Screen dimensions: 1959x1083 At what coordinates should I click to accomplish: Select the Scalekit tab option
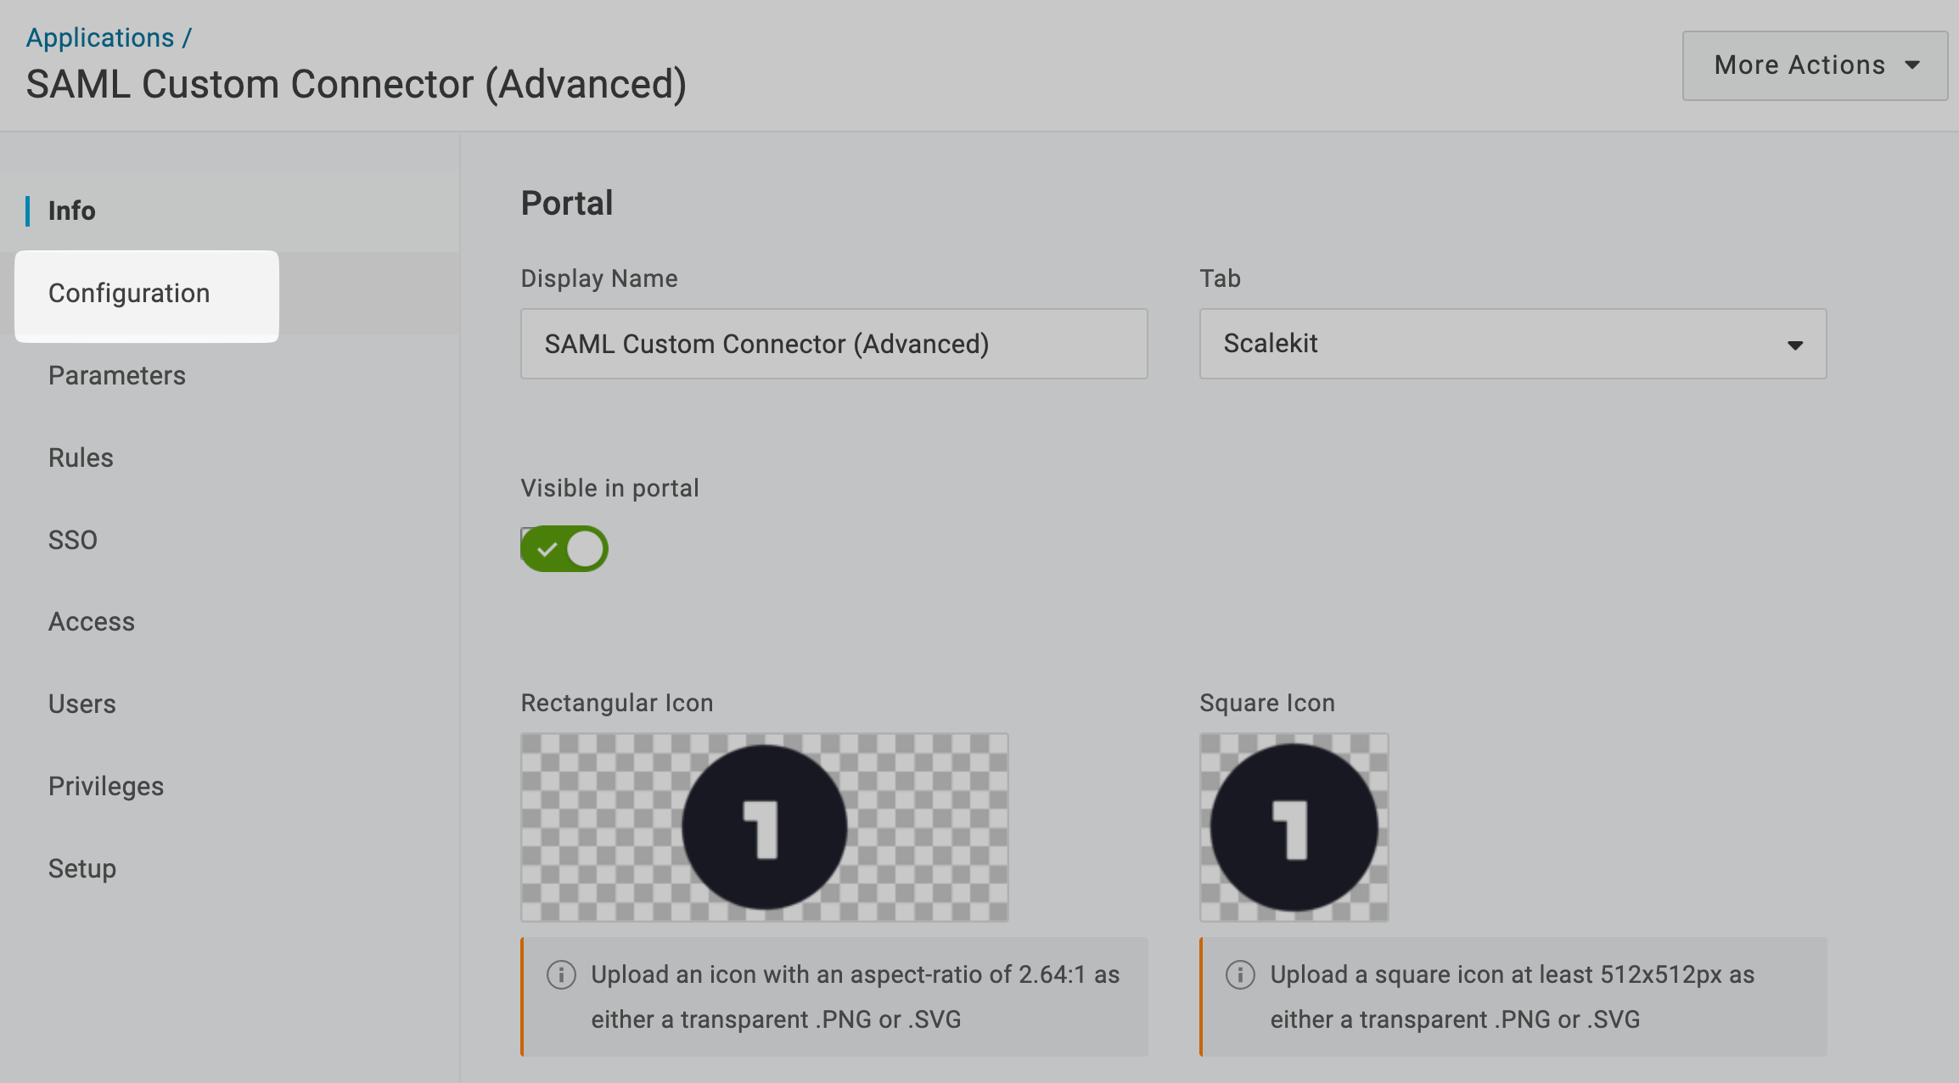(x=1511, y=344)
